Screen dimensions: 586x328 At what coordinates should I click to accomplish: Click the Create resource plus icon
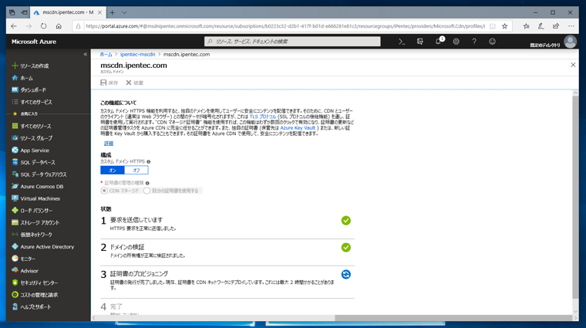15,66
